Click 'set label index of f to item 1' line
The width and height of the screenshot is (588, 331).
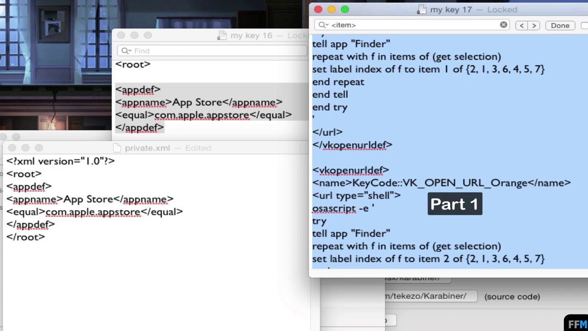pyautogui.click(x=428, y=69)
